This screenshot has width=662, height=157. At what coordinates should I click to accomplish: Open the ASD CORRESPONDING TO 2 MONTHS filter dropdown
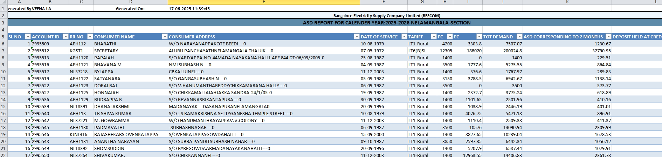point(608,37)
